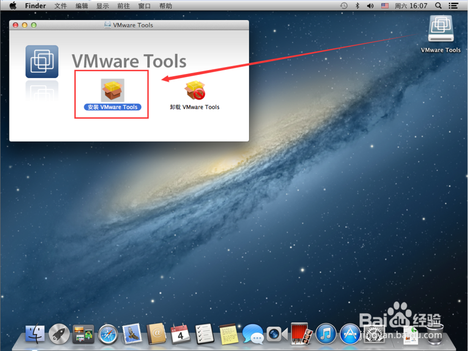Open Mission Control in the Dock

pyautogui.click(x=83, y=334)
